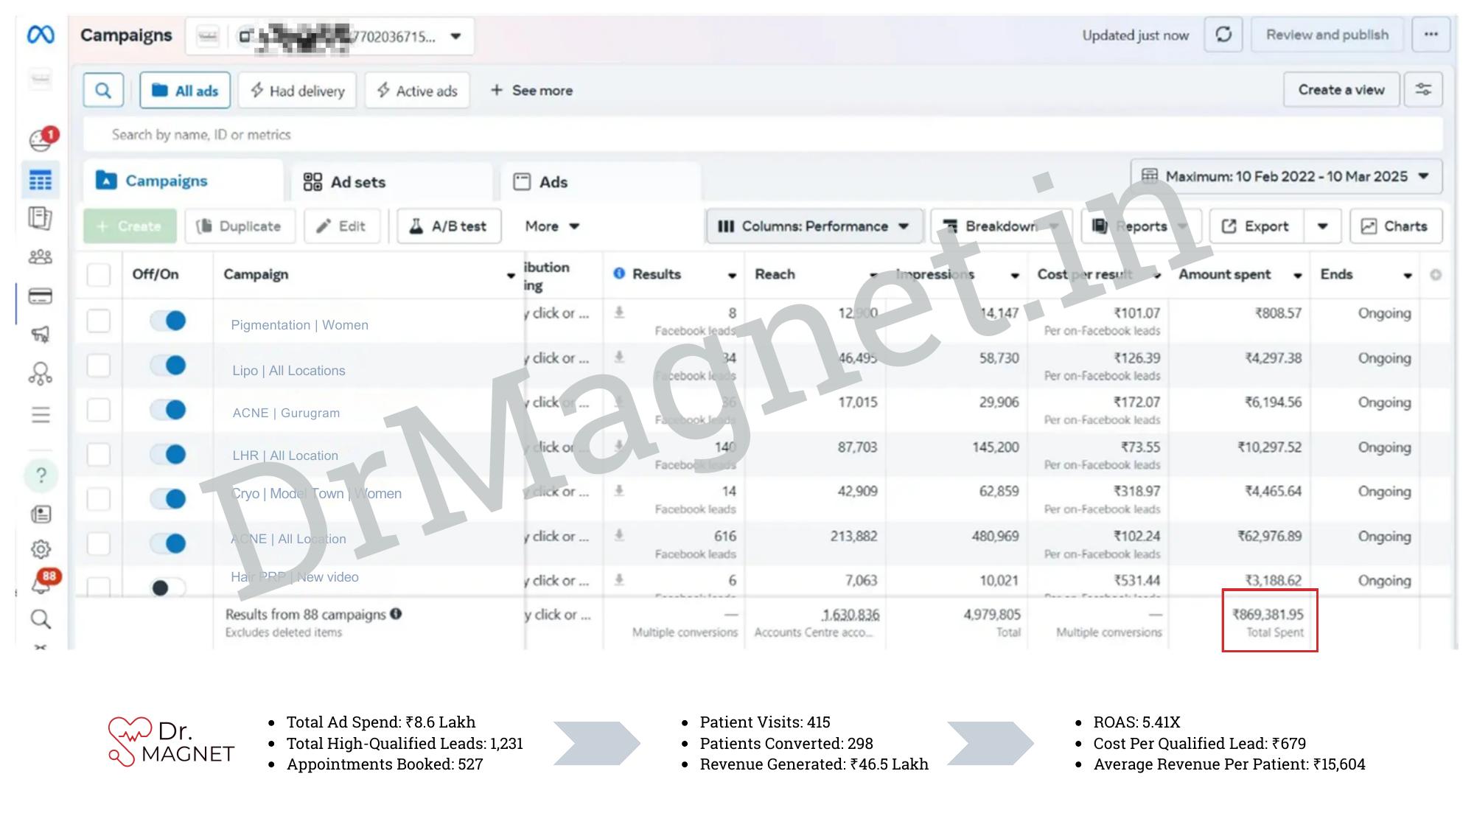Toggle off Lipo | All Locations campaign
1474x830 pixels.
(x=168, y=365)
